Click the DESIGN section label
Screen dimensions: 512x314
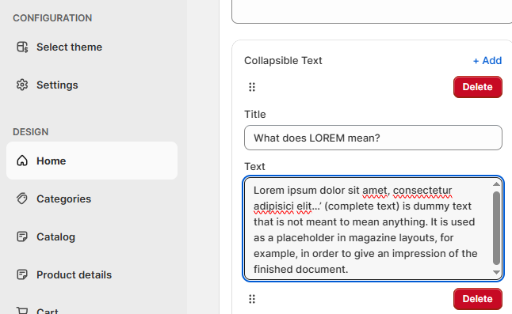click(x=31, y=132)
